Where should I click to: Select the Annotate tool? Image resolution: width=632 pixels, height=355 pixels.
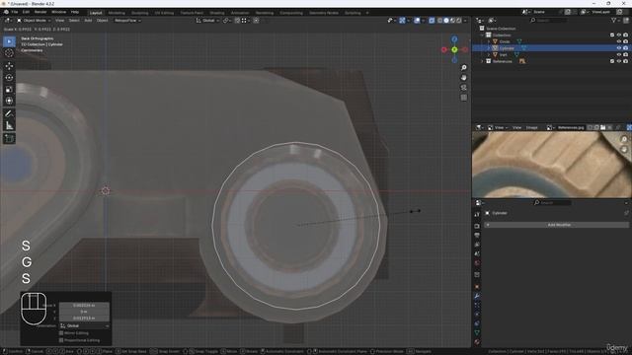point(9,114)
